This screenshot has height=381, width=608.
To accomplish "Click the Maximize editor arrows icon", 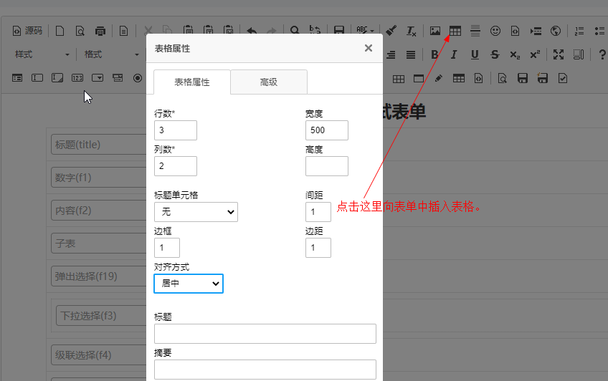I will coord(559,54).
